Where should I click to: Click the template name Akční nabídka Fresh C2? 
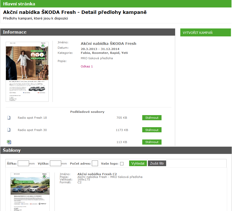(97, 174)
